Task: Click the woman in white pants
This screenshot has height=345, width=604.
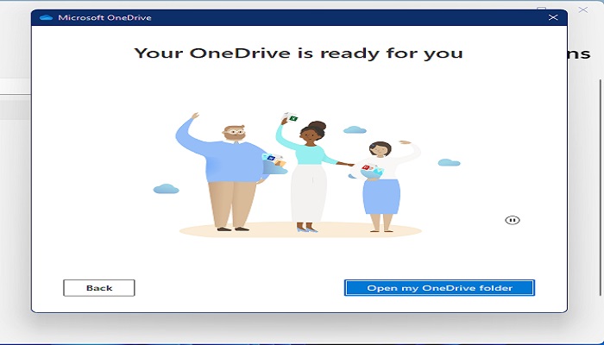Action: (x=308, y=177)
